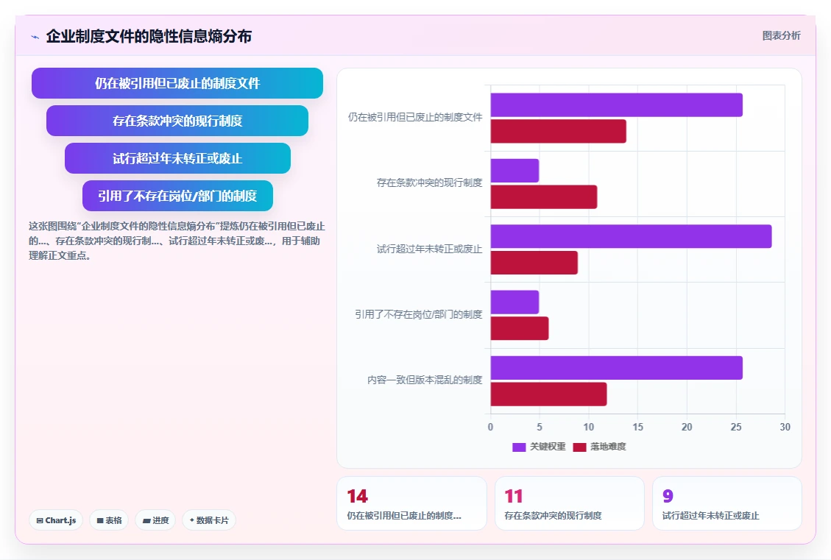Open the data card showing 14

[x=411, y=503]
